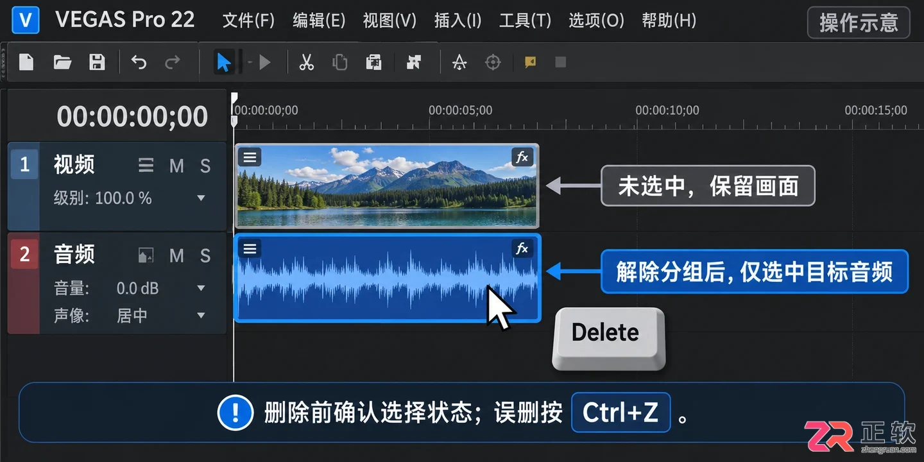The image size is (924, 462).
Task: Mute the 音频 track with M
Action: tap(176, 256)
